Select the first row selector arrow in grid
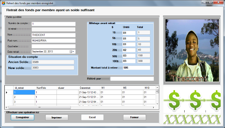The image size is (225, 128). click(x=7, y=92)
